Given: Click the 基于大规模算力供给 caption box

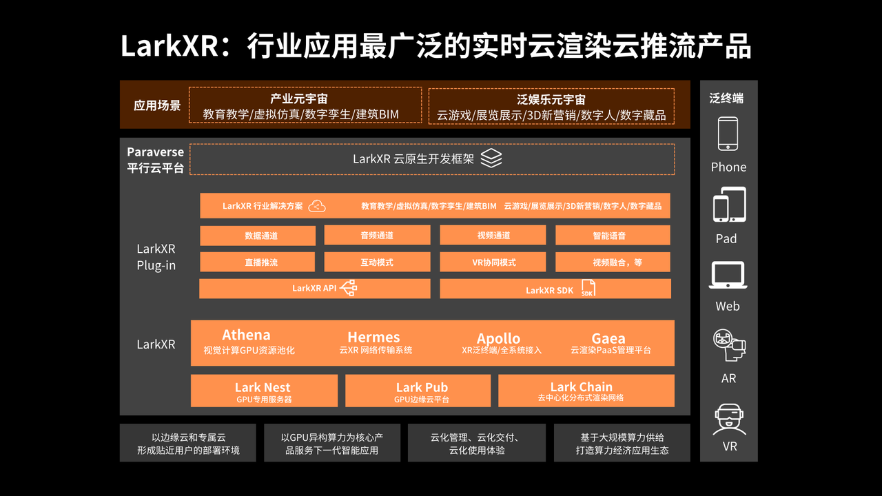Looking at the screenshot, I should [622, 443].
